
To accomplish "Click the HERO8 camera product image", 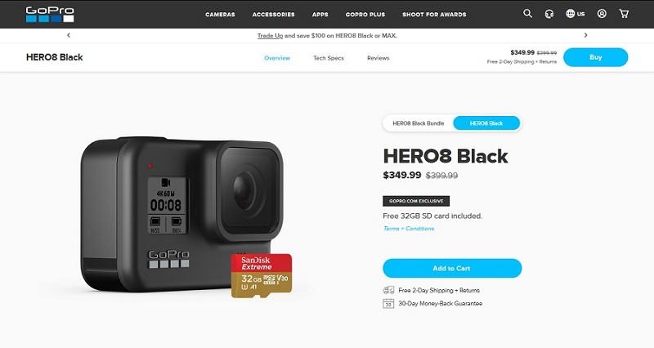I will pyautogui.click(x=182, y=215).
